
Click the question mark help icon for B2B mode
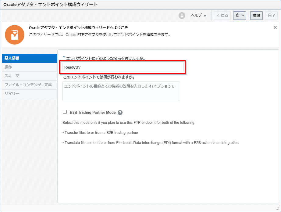120,113
